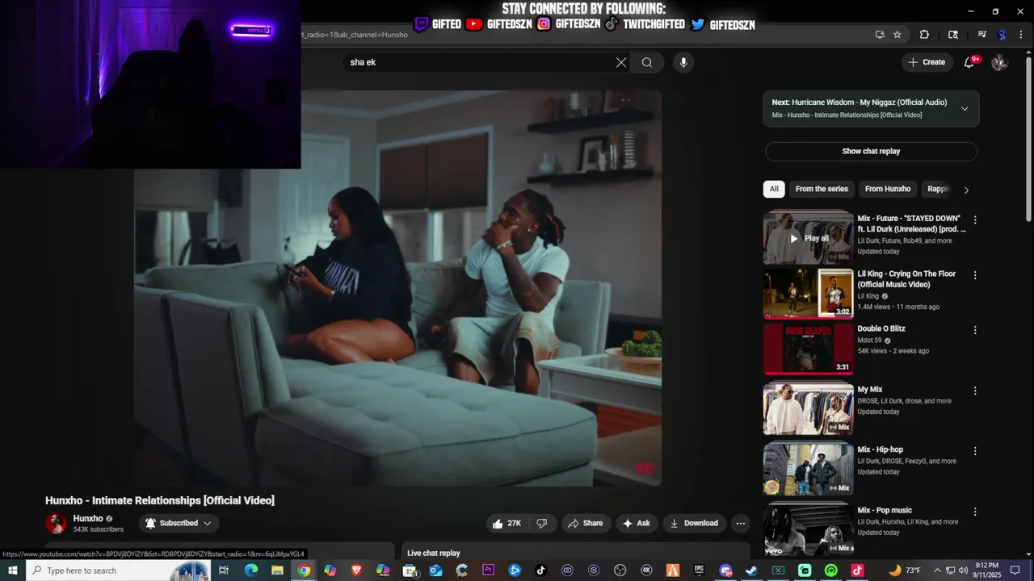Viewport: 1034px width, 581px height.
Task: Open Mix - Hip-hop thumbnail
Action: coord(809,470)
